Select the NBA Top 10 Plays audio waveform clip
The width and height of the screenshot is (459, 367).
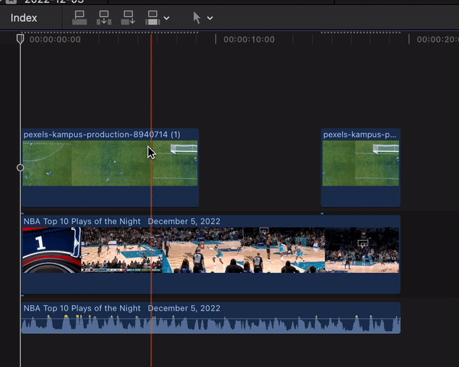211,318
